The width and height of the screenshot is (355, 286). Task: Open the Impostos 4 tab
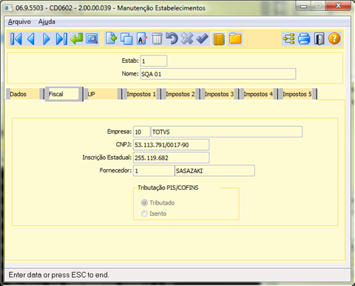tap(258, 94)
